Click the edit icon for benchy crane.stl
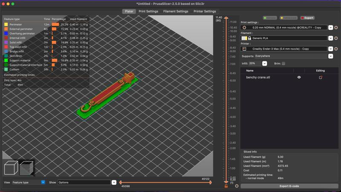 pos(321,77)
